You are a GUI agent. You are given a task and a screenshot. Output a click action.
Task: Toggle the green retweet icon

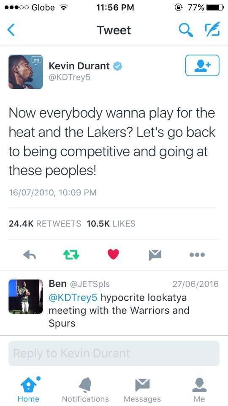[x=71, y=255]
